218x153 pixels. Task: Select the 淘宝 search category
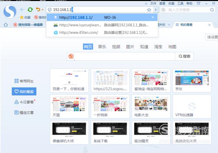(x=158, y=47)
